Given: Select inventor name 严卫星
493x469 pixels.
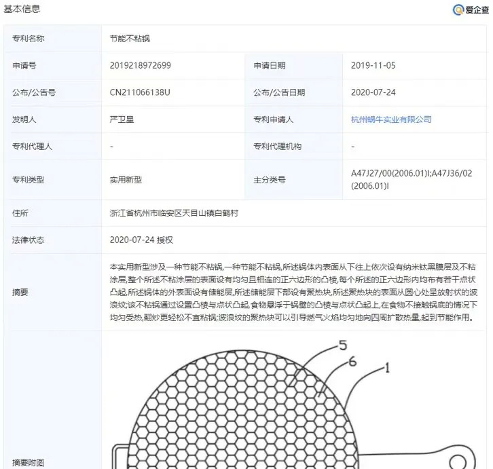Looking at the screenshot, I should click(x=122, y=119).
